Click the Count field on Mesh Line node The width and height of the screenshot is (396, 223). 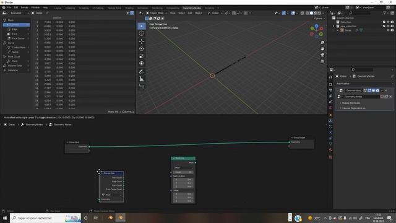184,172
